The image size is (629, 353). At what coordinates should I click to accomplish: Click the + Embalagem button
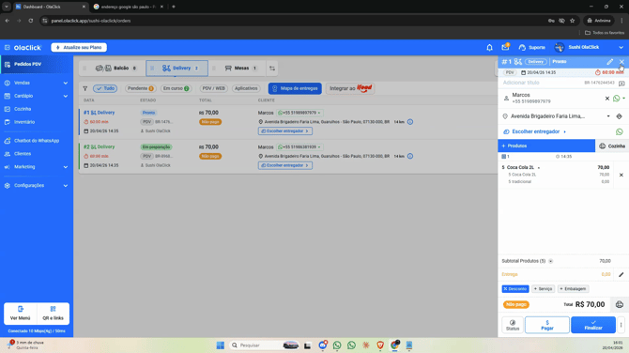tap(574, 289)
